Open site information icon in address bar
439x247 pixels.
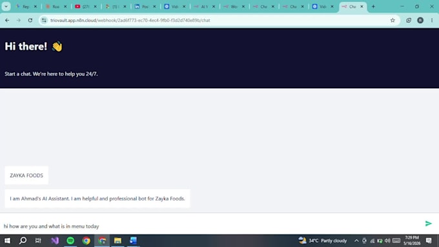[44, 20]
